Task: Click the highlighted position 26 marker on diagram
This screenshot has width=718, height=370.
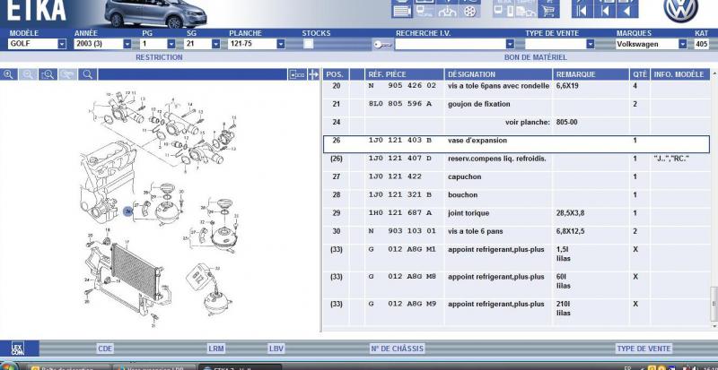Action: click(x=128, y=211)
